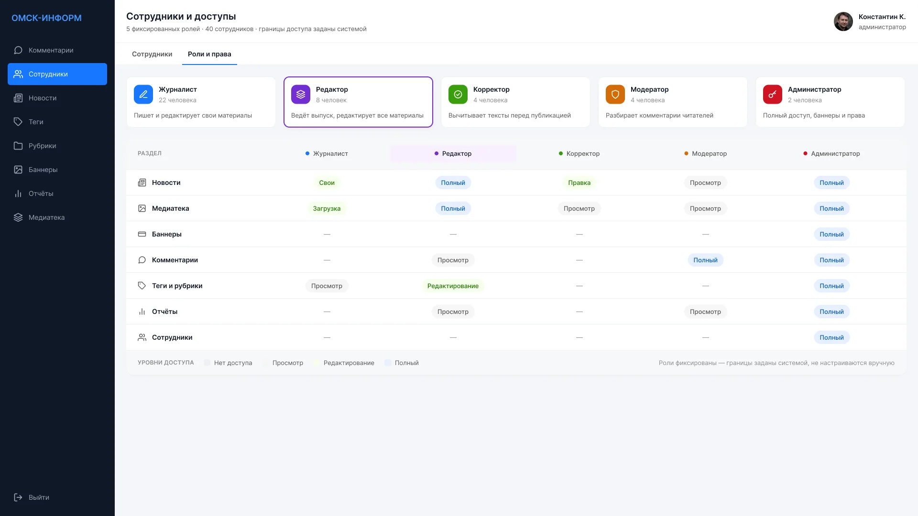Click the Просмотр legend label
The image size is (918, 516).
(287, 363)
